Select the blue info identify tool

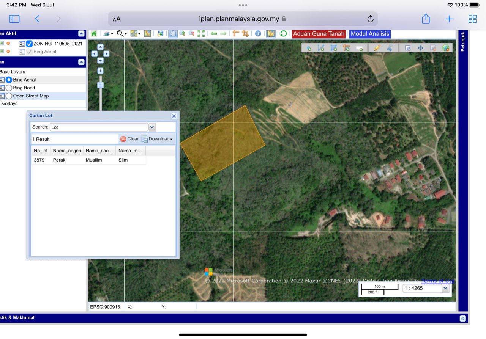coord(258,34)
